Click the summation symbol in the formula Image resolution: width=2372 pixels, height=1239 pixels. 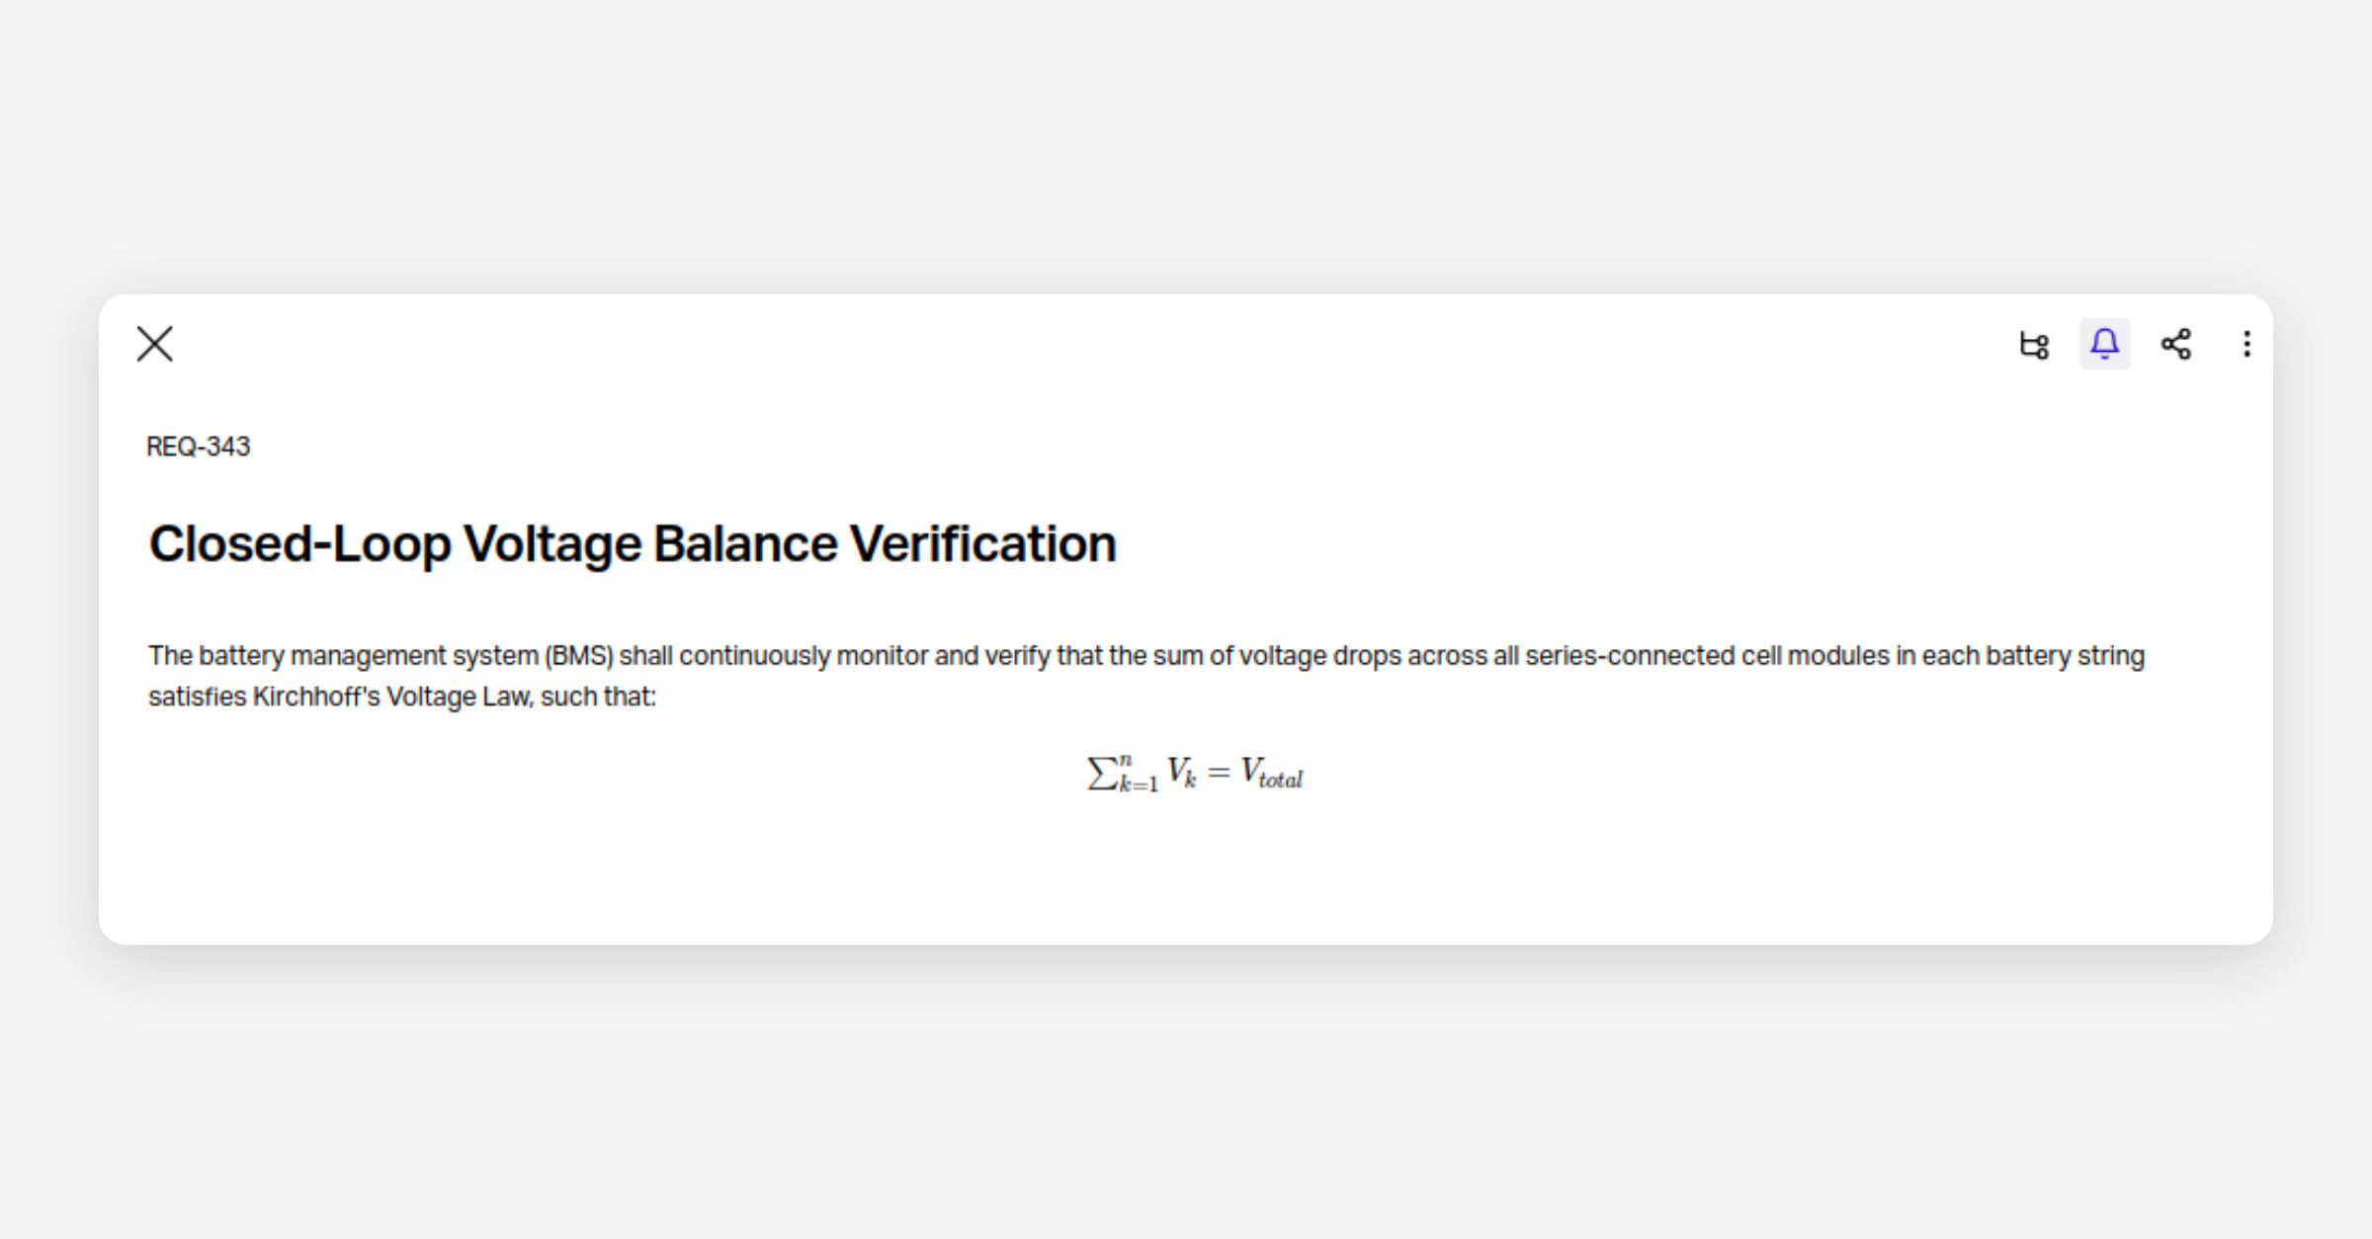coord(1101,773)
